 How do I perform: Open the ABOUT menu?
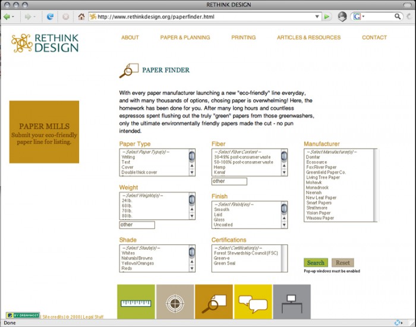[130, 37]
